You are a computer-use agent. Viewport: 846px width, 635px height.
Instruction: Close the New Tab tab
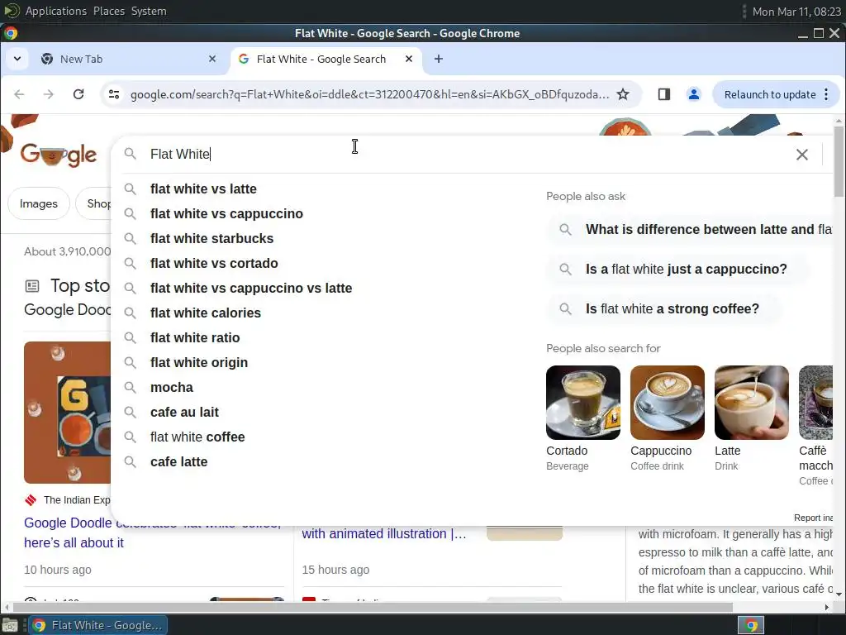click(212, 59)
